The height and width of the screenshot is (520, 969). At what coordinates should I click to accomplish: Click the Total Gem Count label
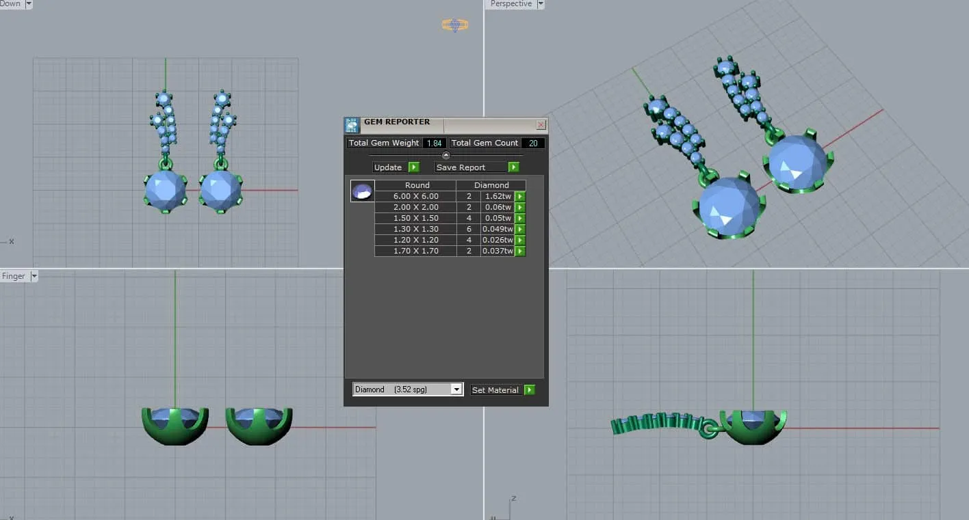484,143
